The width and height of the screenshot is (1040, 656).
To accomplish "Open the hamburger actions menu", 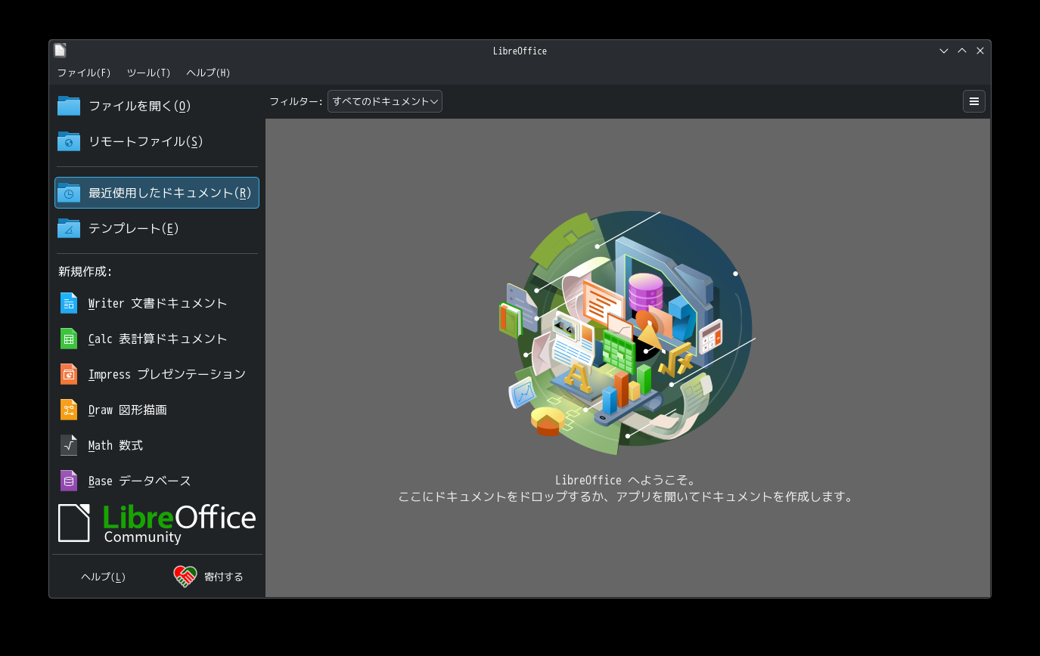I will tap(974, 101).
